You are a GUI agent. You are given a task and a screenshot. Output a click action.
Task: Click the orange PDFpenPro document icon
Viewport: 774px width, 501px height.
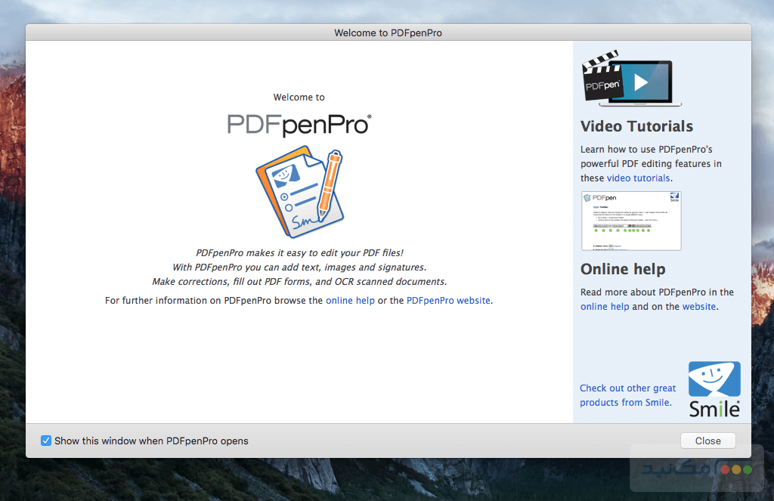pos(299,191)
